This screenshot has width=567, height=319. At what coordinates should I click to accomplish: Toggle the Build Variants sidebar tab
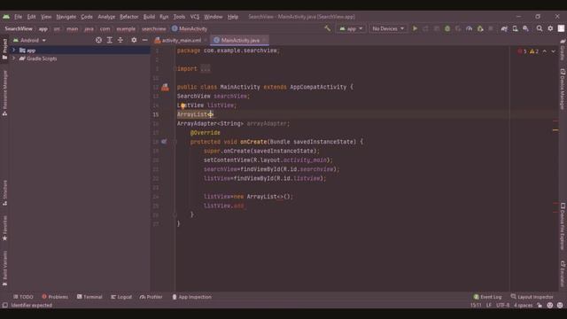(4, 268)
